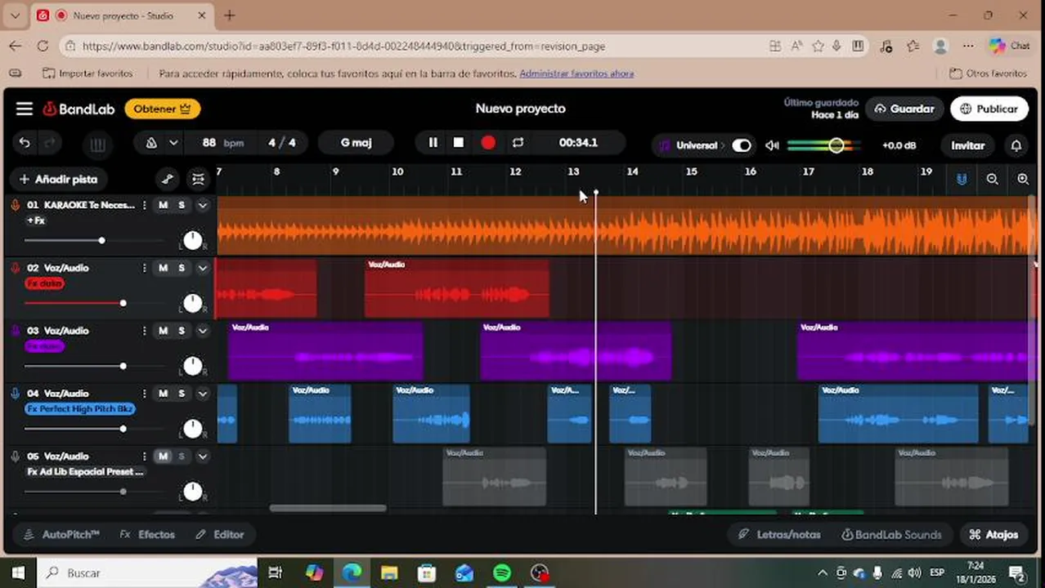Click the Añadir pista button

tap(58, 179)
